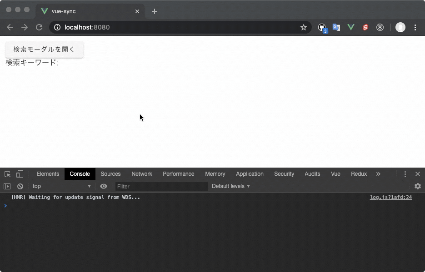Open the Default levels dropdown
This screenshot has width=425, height=272.
coord(231,186)
